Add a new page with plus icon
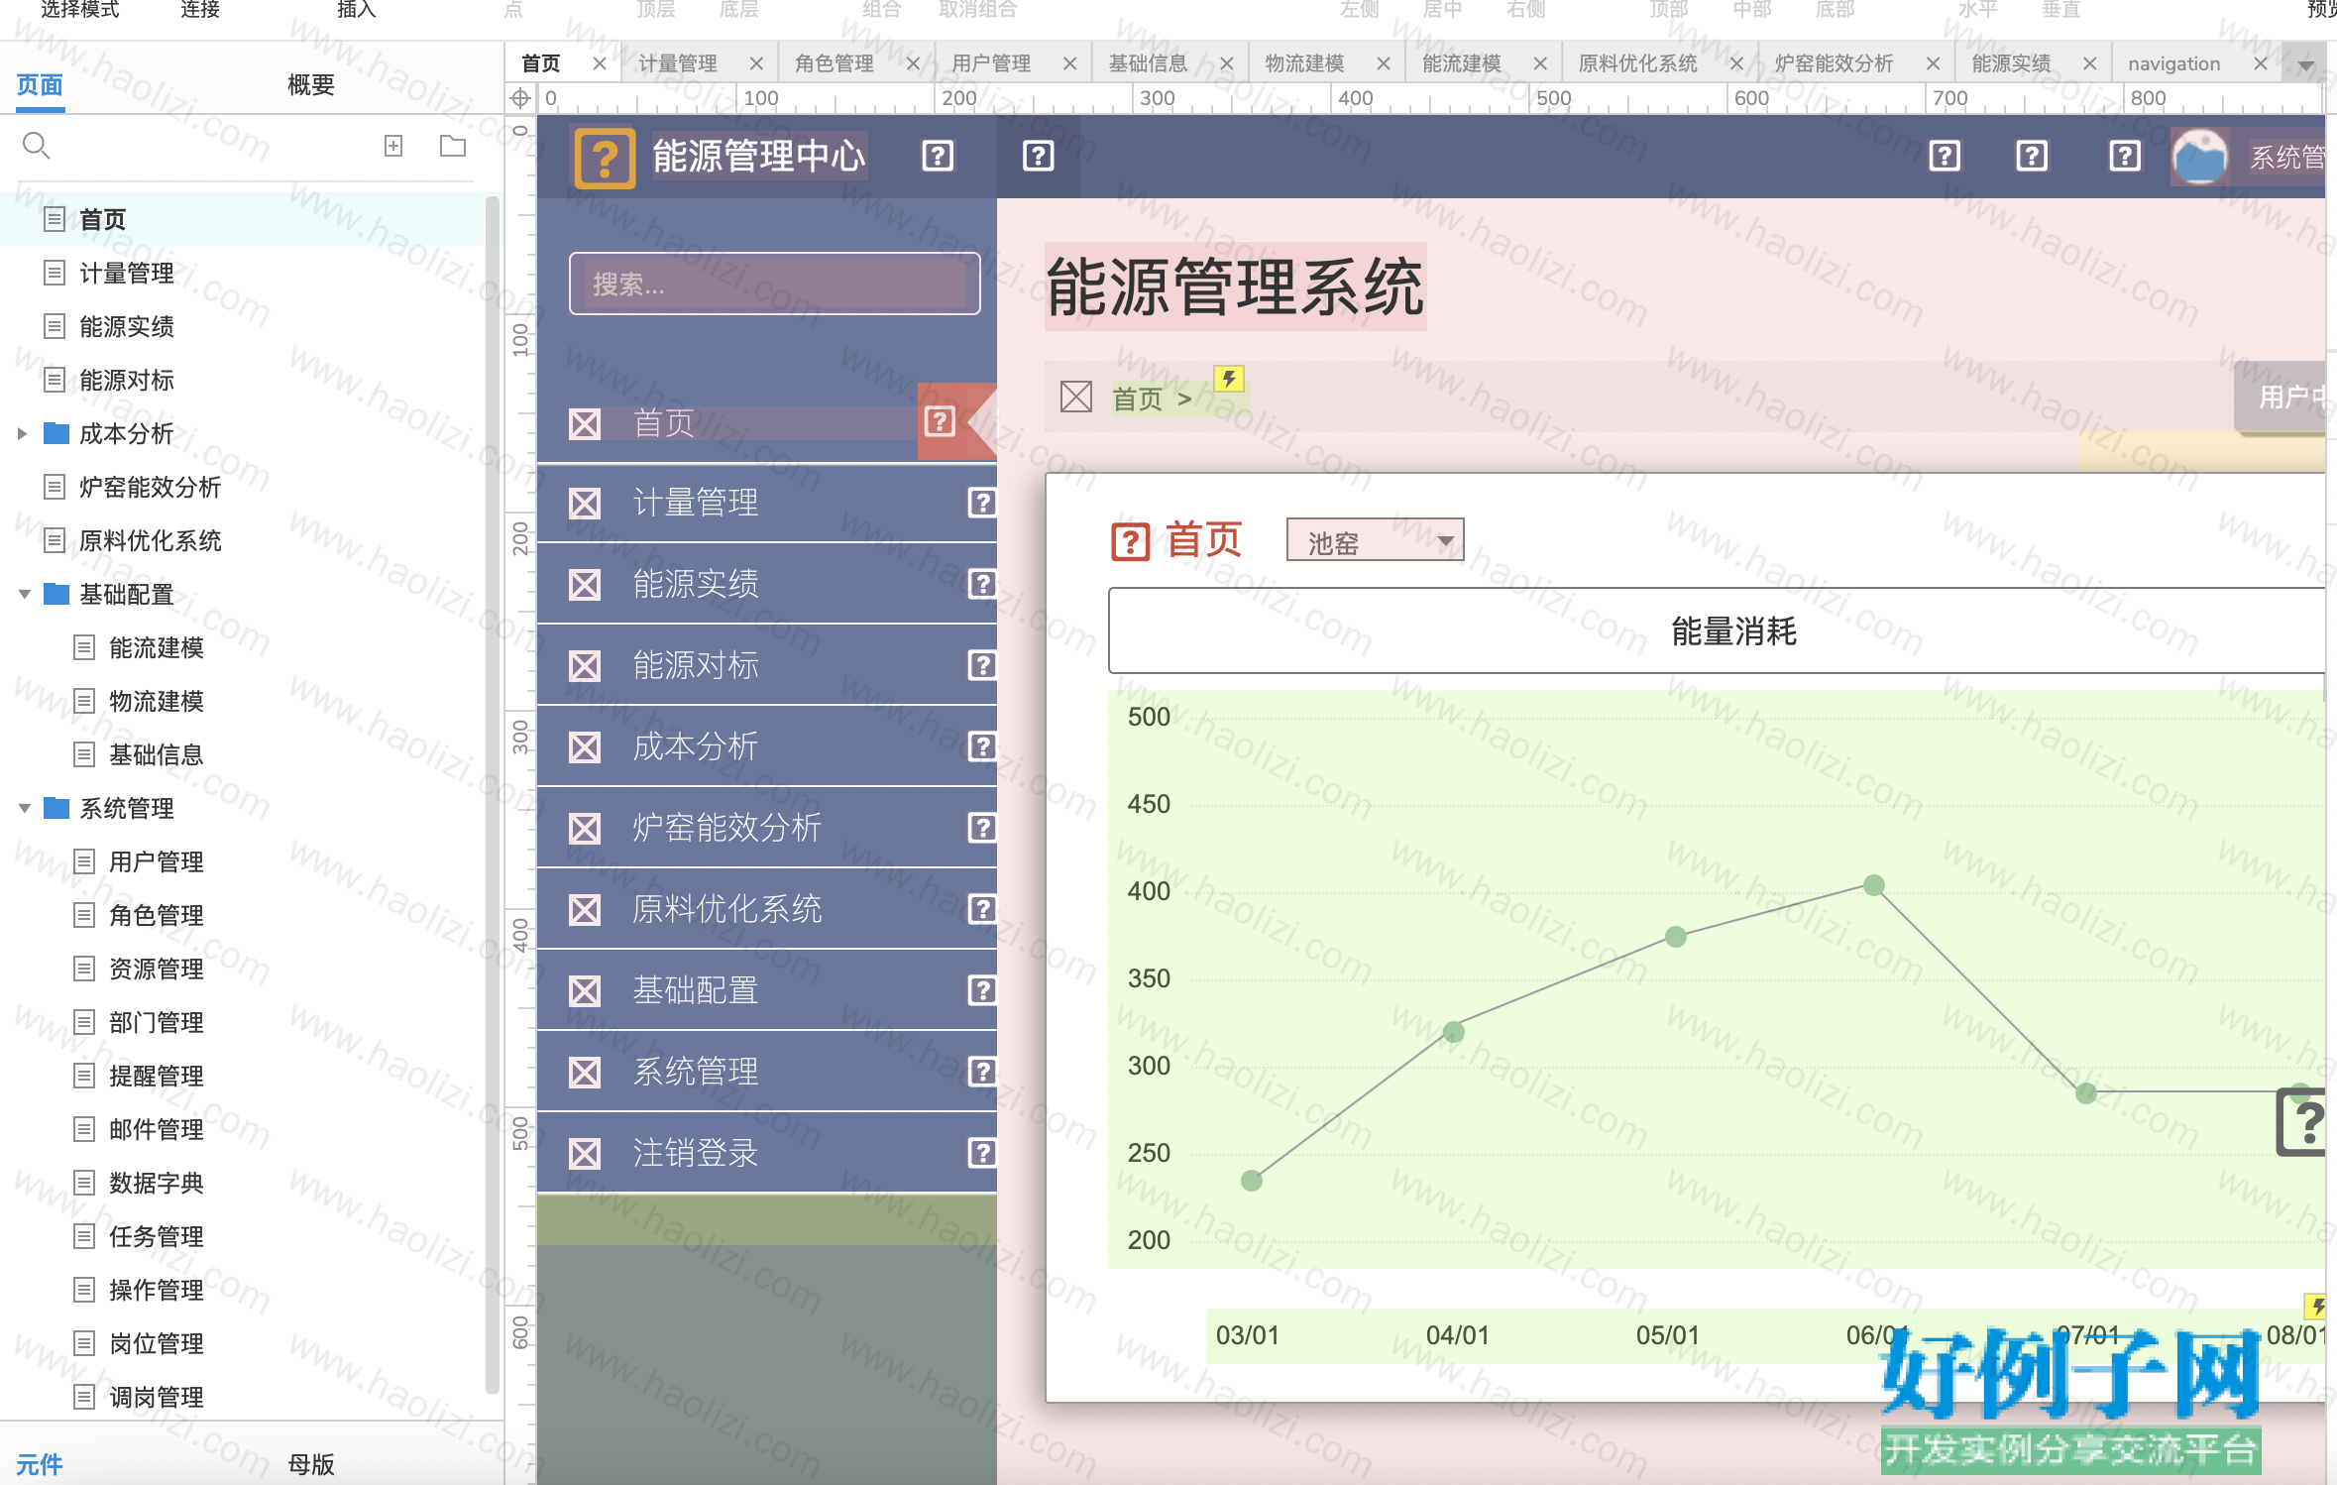This screenshot has height=1485, width=2337. [x=393, y=146]
